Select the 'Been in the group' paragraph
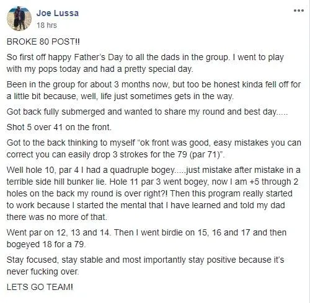This screenshot has height=303, width=310. tap(154, 90)
